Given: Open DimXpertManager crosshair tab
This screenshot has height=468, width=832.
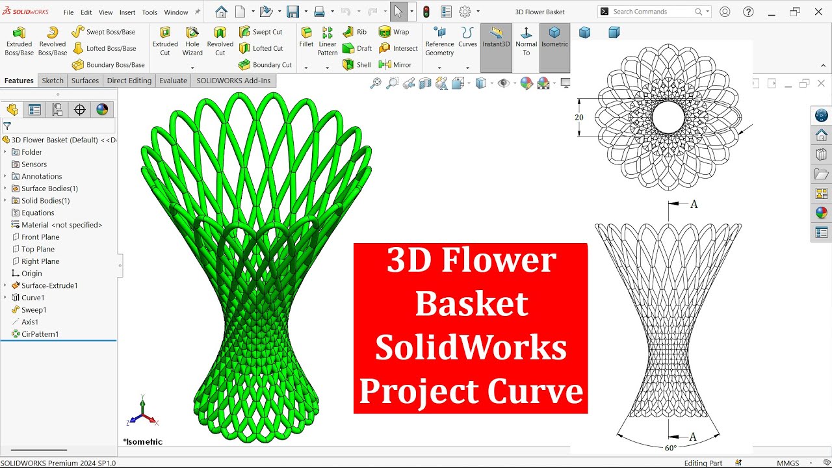Looking at the screenshot, I should coord(80,109).
